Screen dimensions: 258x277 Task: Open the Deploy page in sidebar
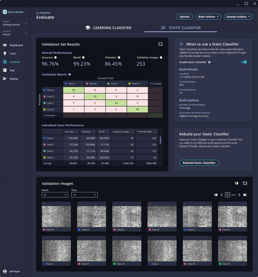click(x=14, y=78)
